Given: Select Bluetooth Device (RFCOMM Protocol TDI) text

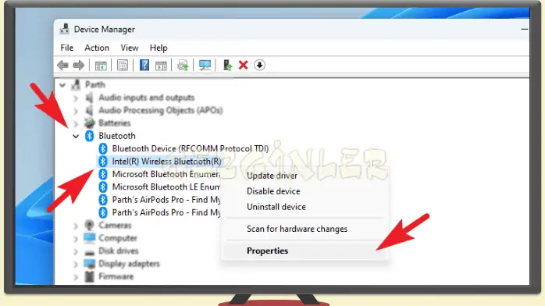Looking at the screenshot, I should click(191, 148).
